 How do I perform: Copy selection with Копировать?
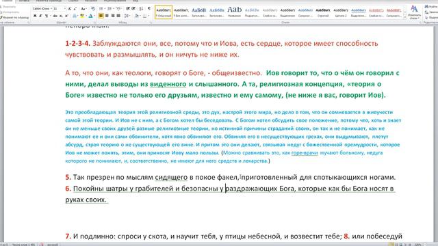click(10, 12)
